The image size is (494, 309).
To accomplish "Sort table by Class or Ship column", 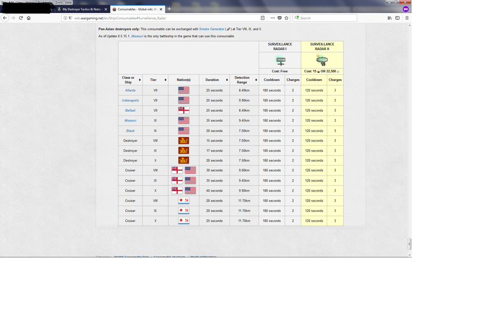I will click(x=130, y=80).
